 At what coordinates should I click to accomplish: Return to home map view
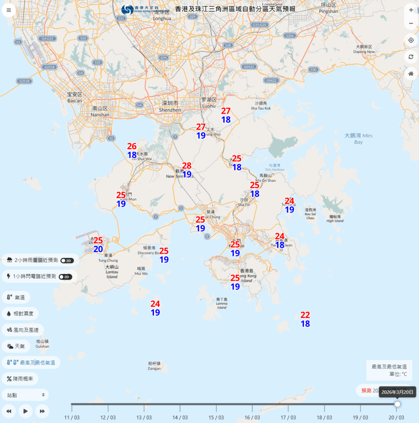tap(410, 74)
